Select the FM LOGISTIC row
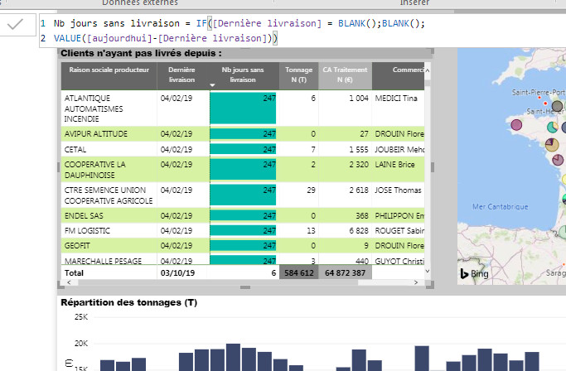This screenshot has width=566, height=371. tap(243, 230)
